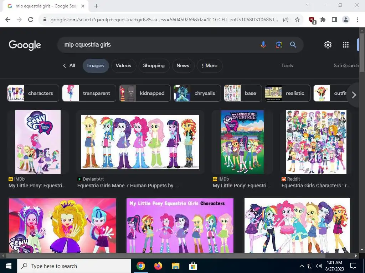Screen dimensions: 365x273
Task: Open the browser side panel icon
Action: pyautogui.click(x=334, y=20)
